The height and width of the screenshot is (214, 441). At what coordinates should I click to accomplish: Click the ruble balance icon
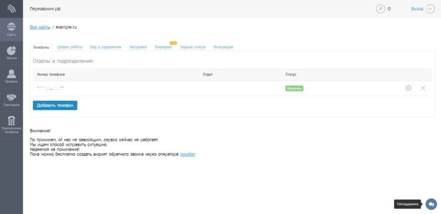pyautogui.click(x=380, y=9)
